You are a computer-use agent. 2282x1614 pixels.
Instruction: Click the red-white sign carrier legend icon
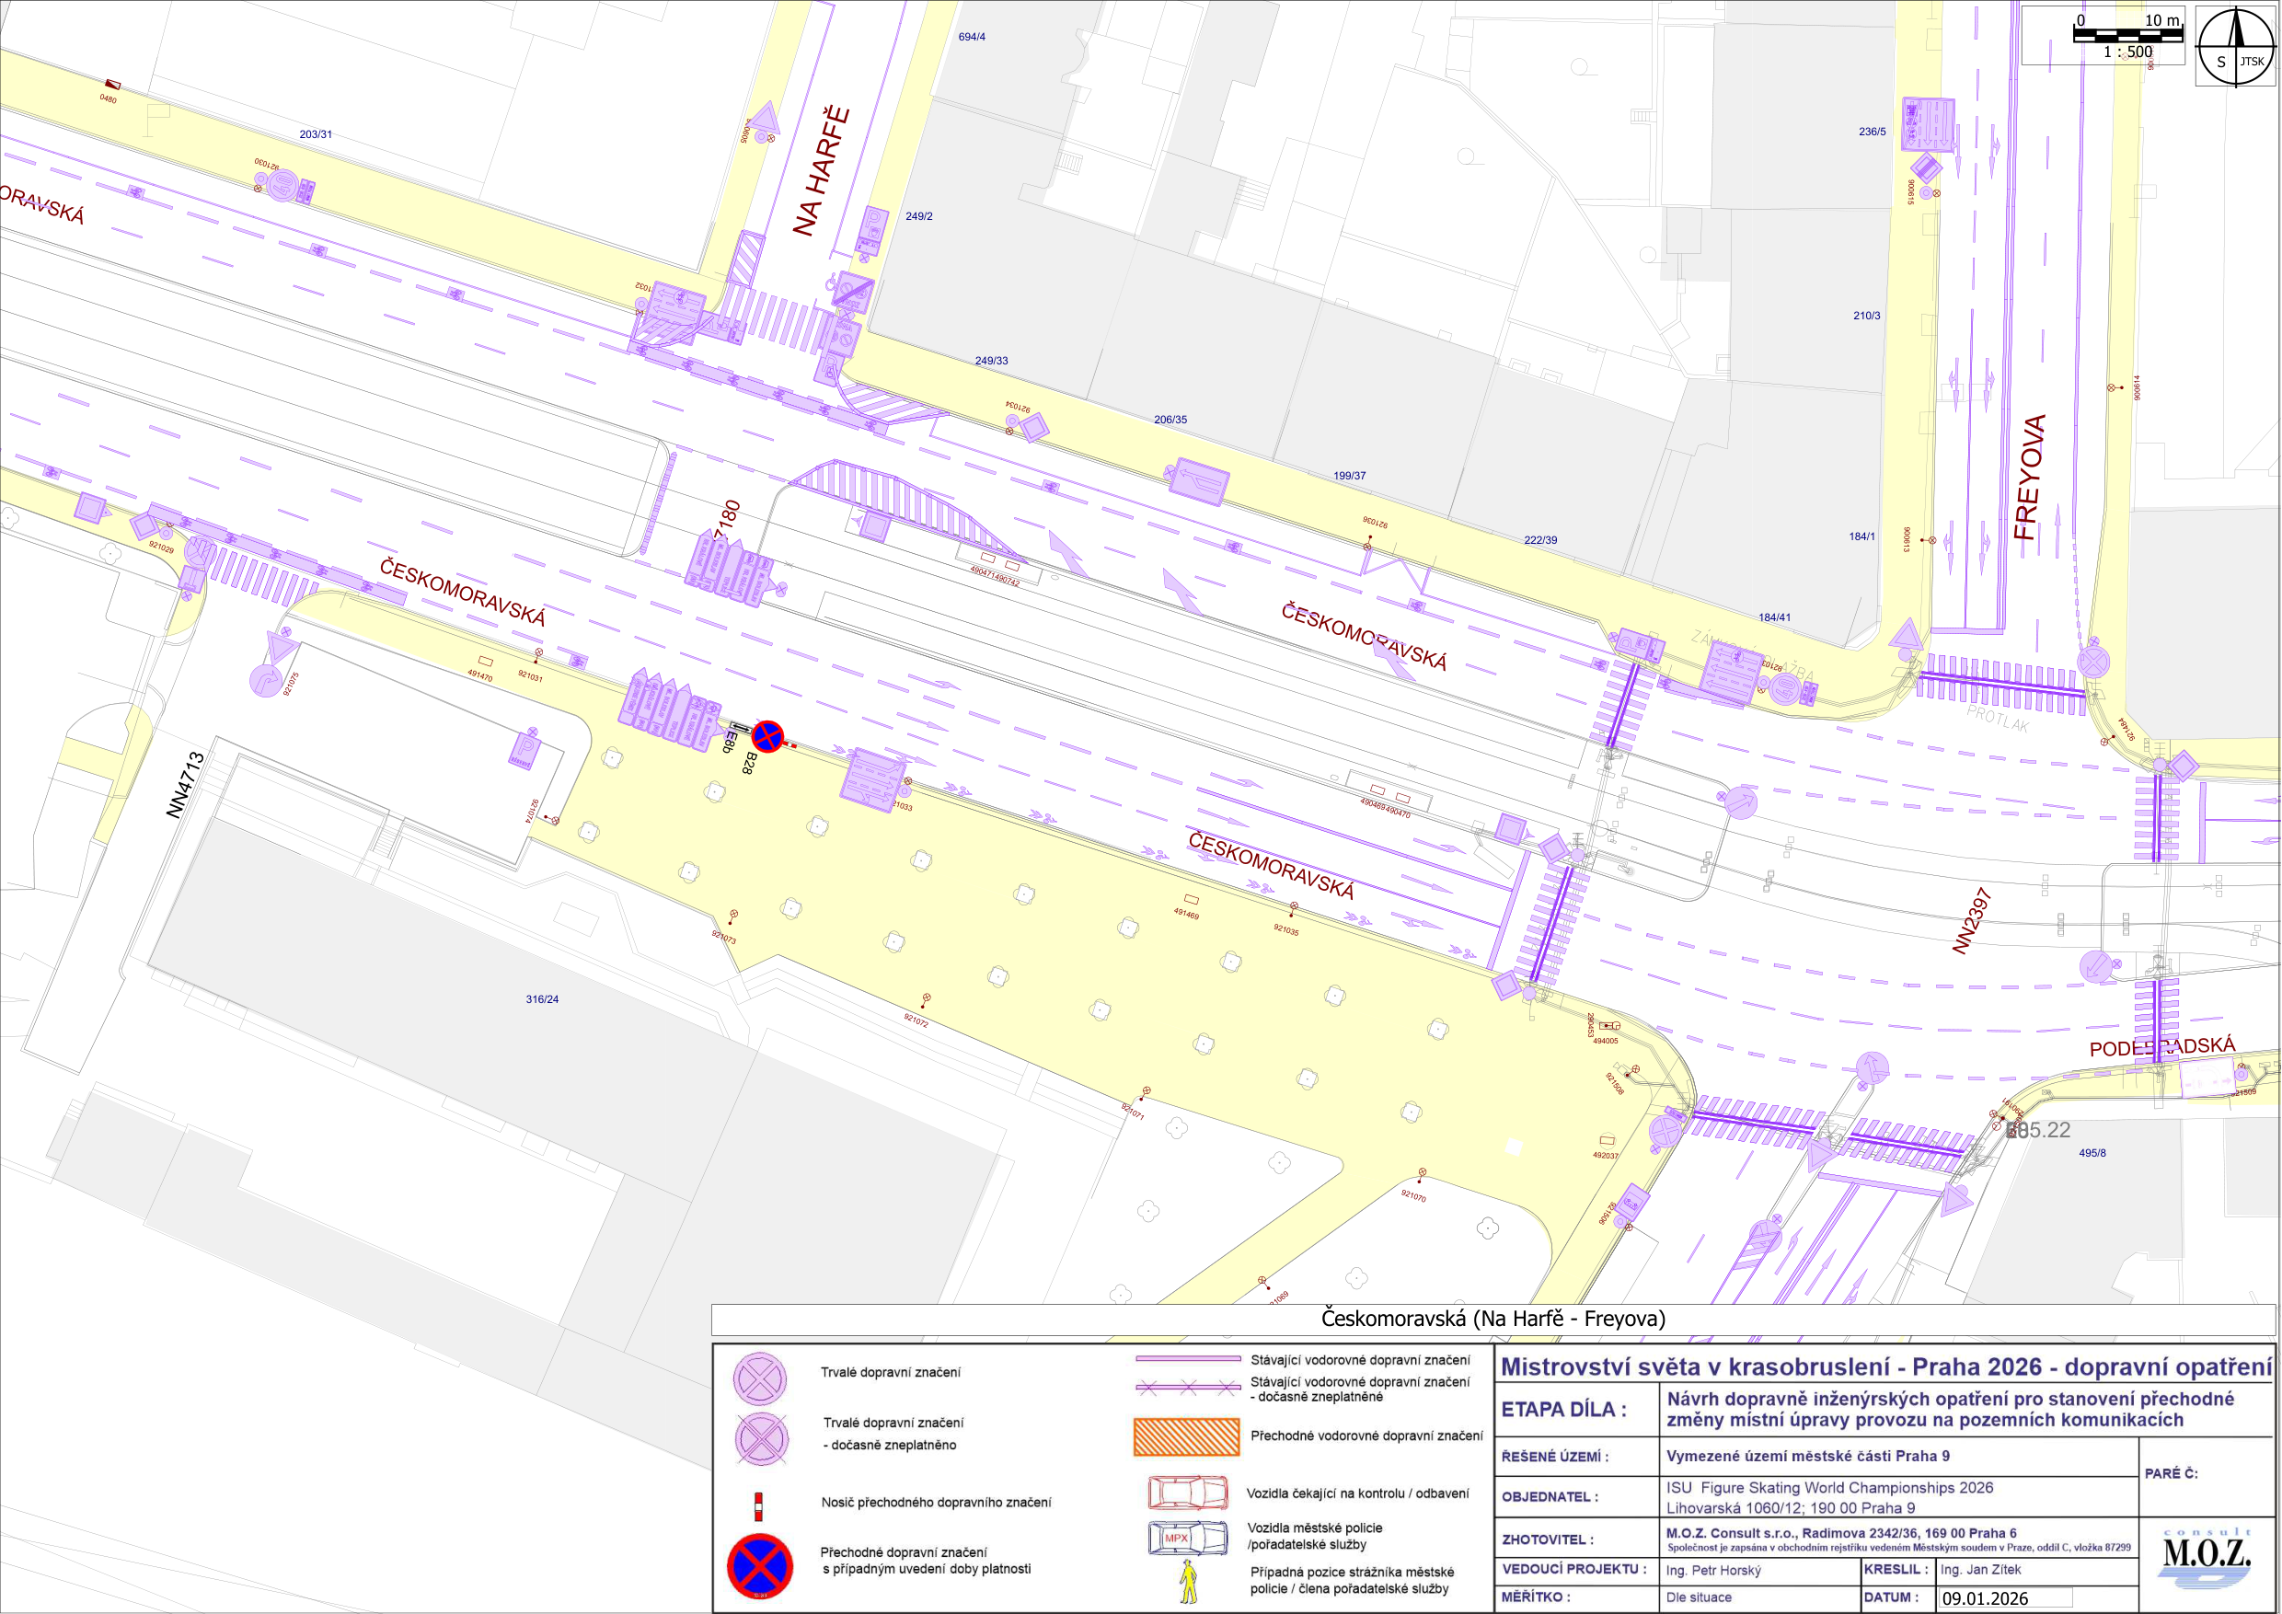(x=758, y=1505)
